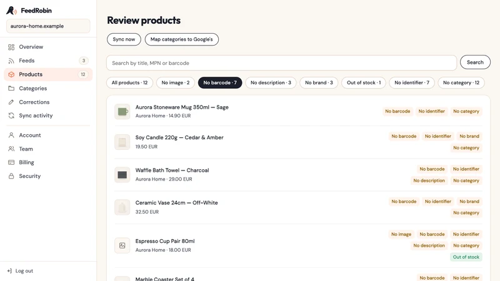Click No identifier tag on Stoneware Mug
The width and height of the screenshot is (500, 281).
click(431, 112)
